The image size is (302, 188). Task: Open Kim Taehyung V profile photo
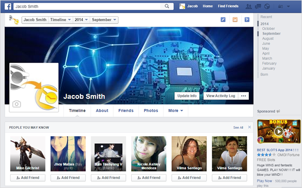pyautogui.click(x=108, y=154)
